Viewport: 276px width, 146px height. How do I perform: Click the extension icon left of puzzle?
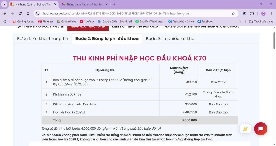pos(244,13)
